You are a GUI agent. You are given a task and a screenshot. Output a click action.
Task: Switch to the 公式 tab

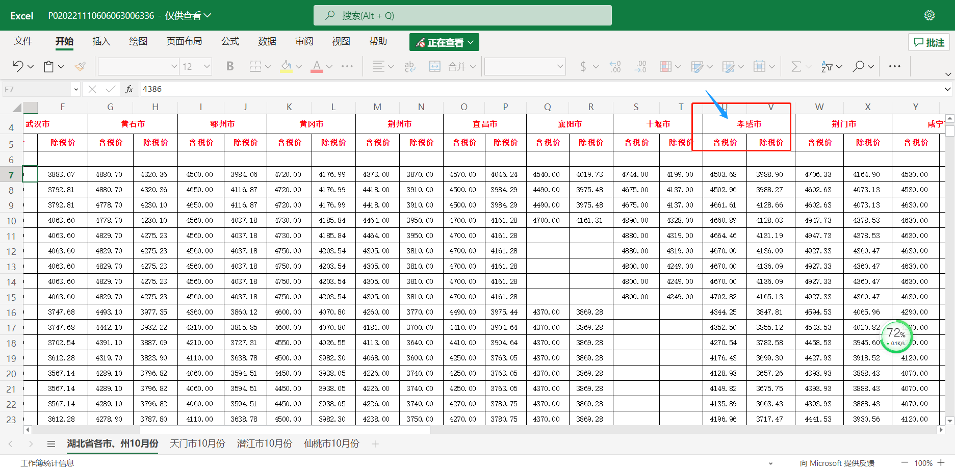(230, 41)
